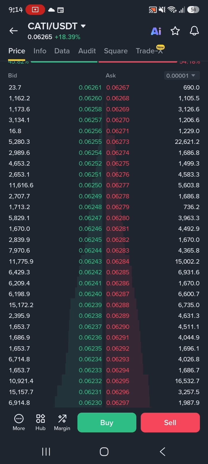Toggle the favorite star for CATI/USDT
The width and height of the screenshot is (208, 464).
[x=175, y=31]
